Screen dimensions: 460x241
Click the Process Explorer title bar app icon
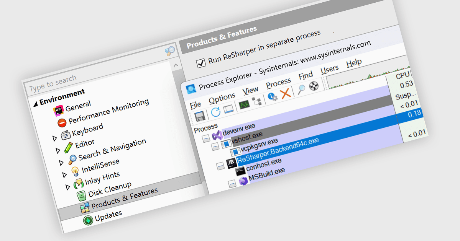(x=190, y=90)
